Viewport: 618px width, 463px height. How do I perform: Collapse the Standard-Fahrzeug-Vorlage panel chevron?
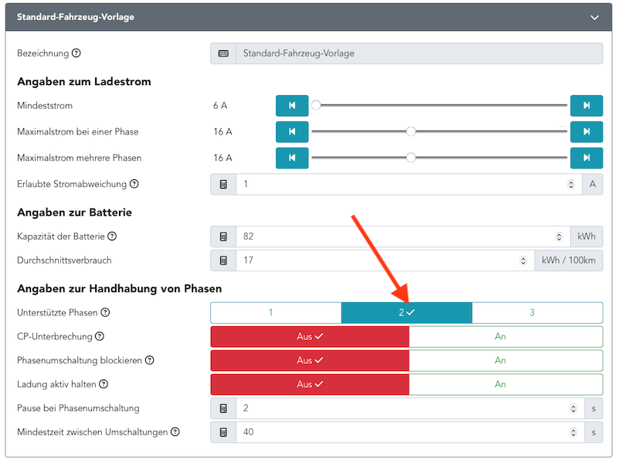(594, 17)
